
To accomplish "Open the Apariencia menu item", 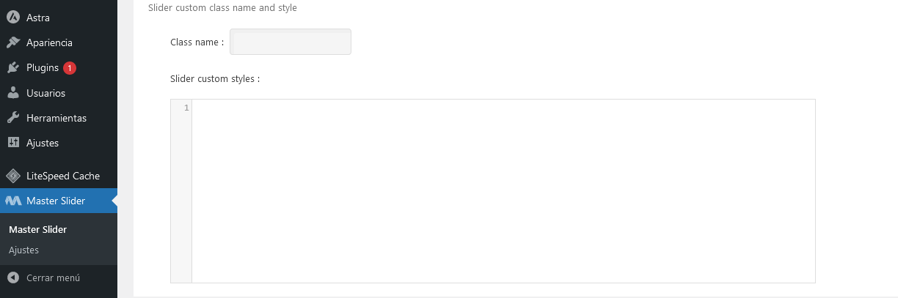I will click(x=49, y=42).
